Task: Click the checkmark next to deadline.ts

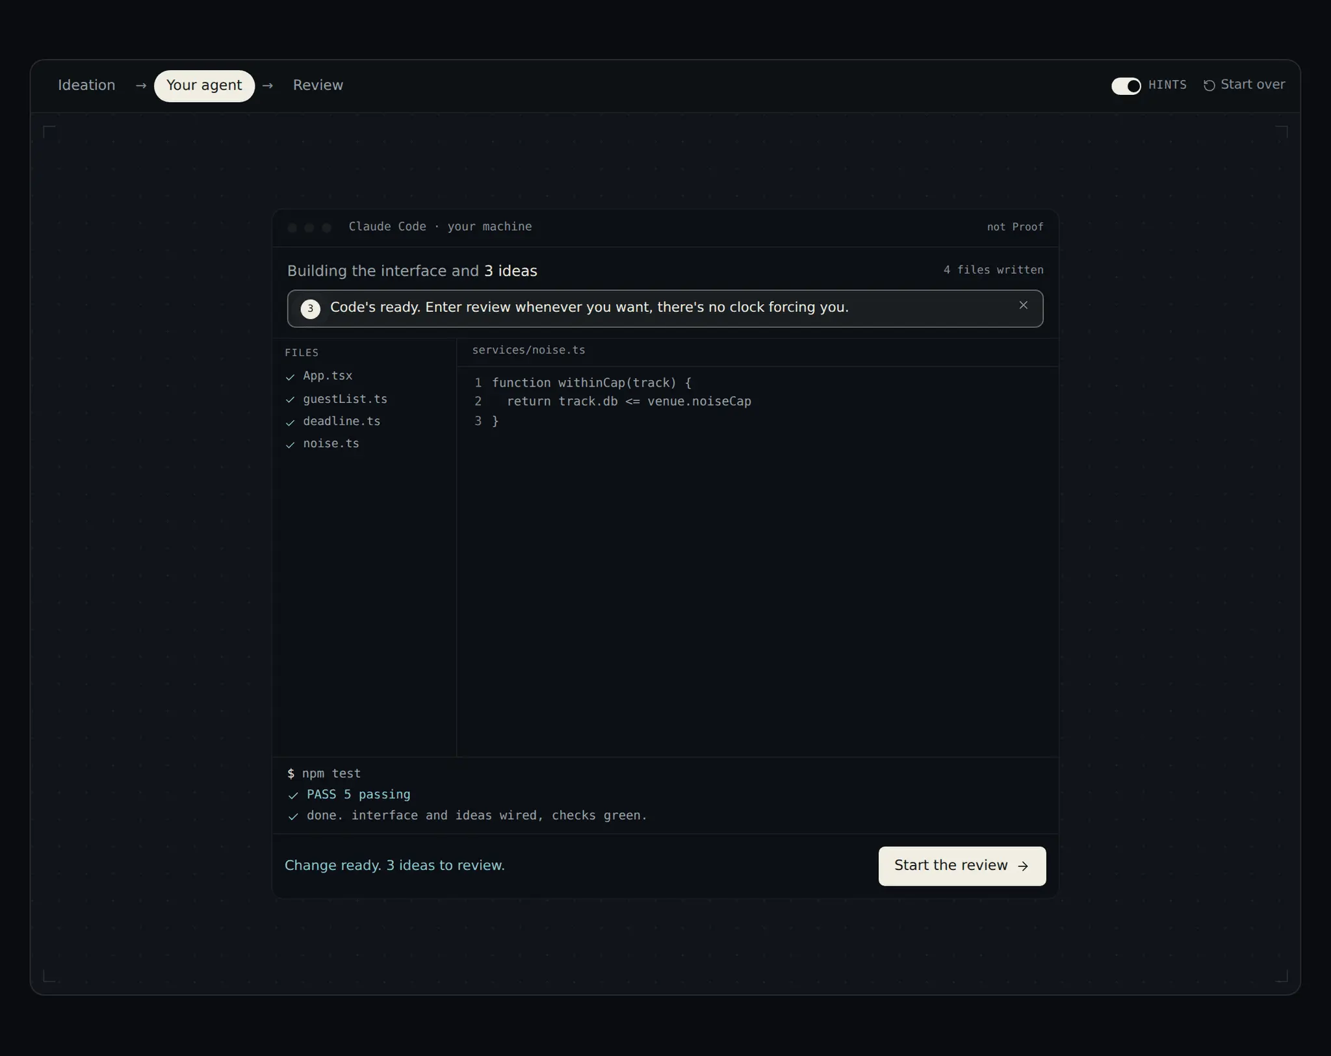Action: [291, 422]
